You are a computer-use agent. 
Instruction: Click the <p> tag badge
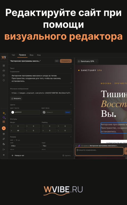[x=57, y=61]
